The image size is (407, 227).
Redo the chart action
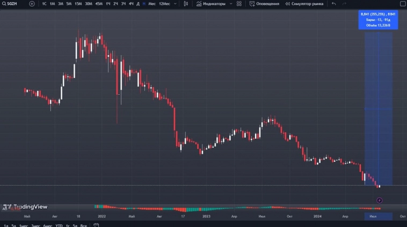344,4
